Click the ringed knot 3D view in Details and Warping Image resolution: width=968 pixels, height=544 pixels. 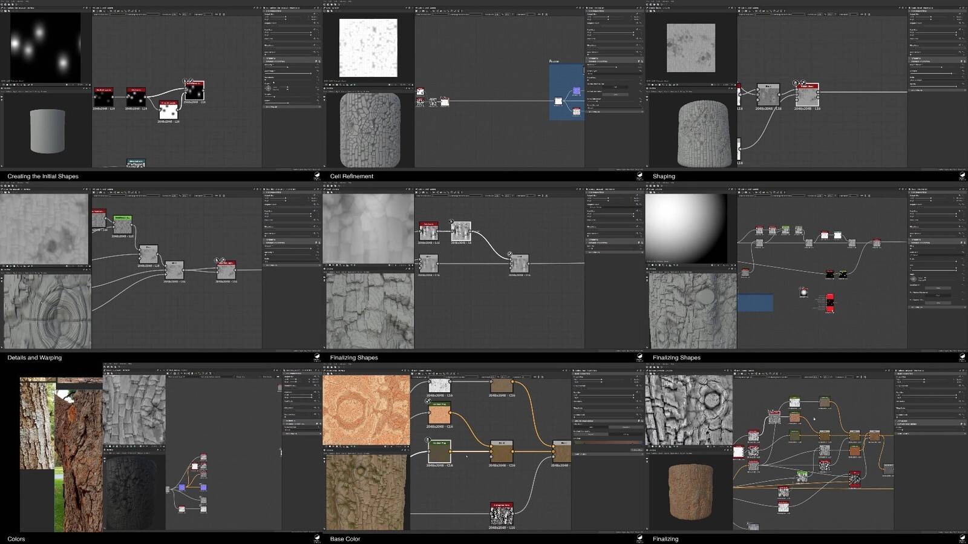[x=47, y=310]
